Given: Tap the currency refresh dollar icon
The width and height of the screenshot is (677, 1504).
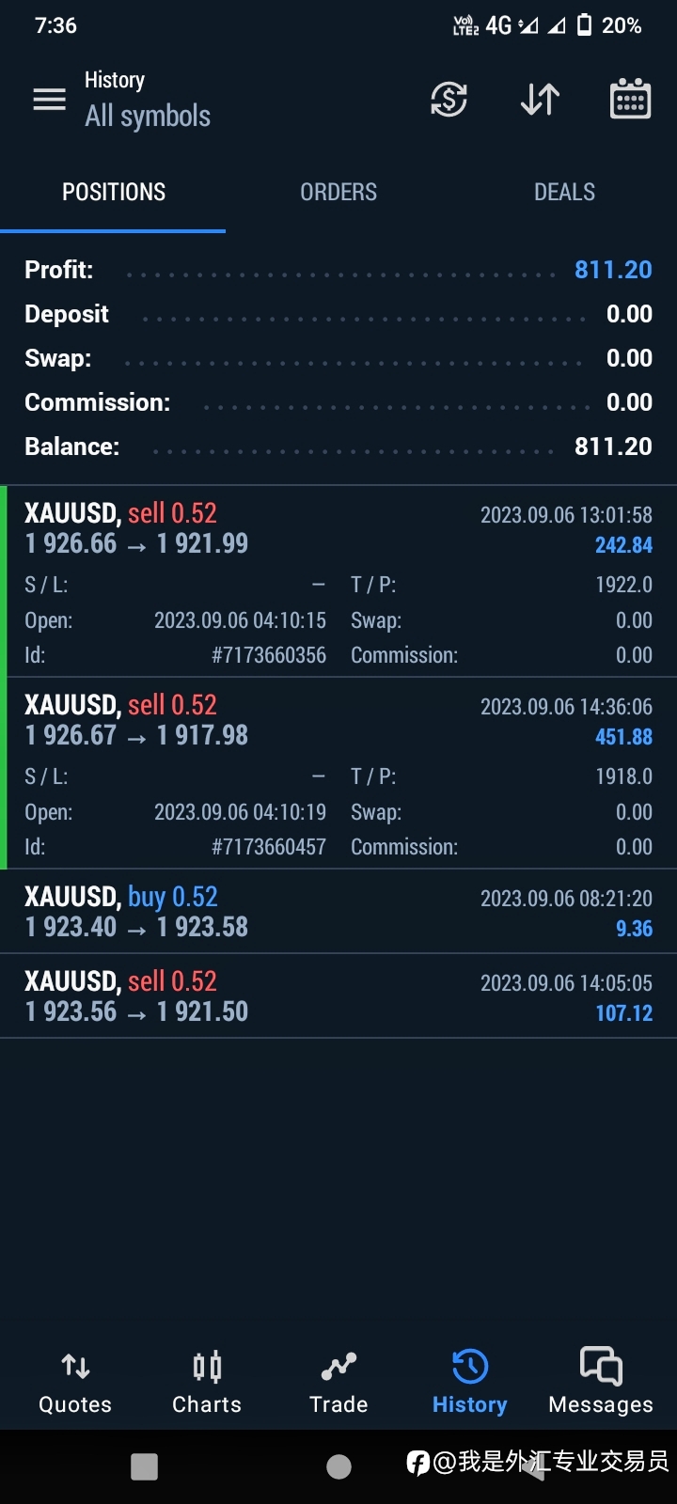Looking at the screenshot, I should tap(449, 99).
